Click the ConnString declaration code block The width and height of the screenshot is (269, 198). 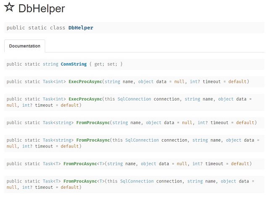(x=134, y=64)
